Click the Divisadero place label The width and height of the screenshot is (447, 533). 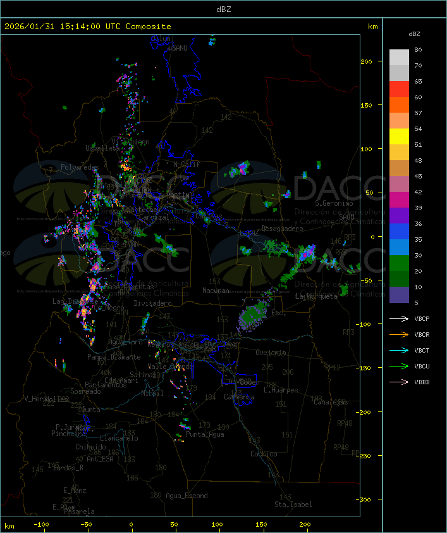pos(152,303)
